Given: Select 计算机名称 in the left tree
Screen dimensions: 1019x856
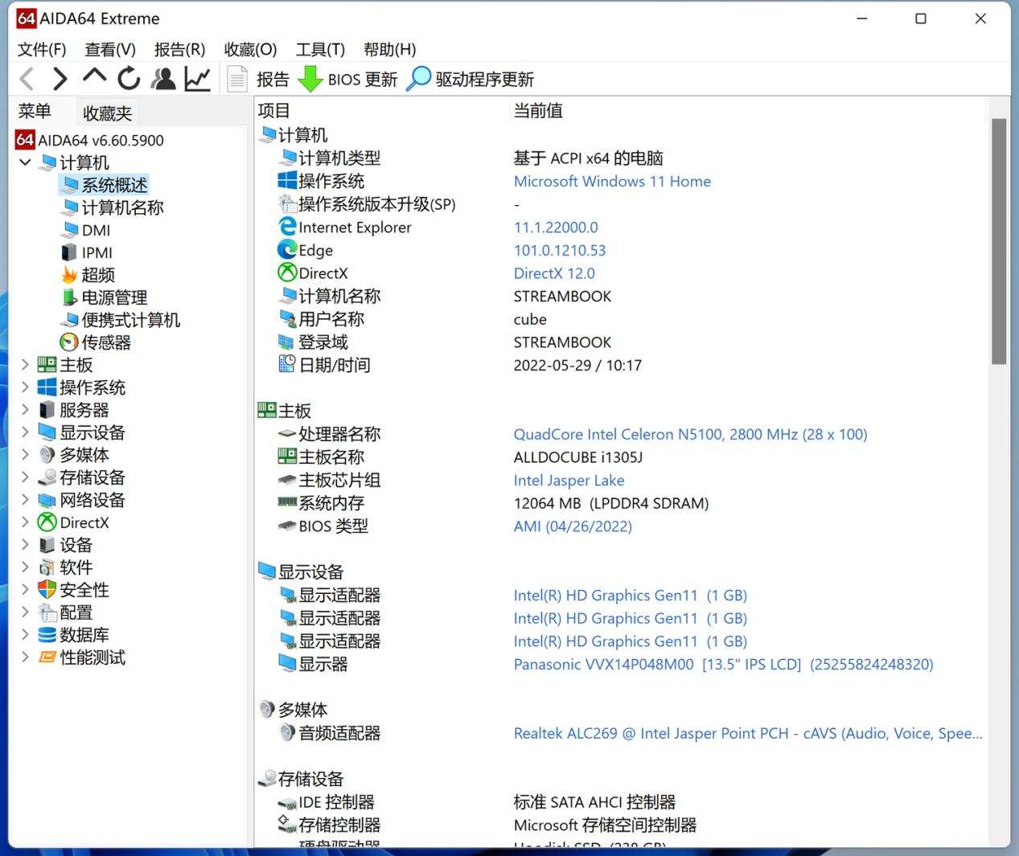Looking at the screenshot, I should [x=122, y=207].
